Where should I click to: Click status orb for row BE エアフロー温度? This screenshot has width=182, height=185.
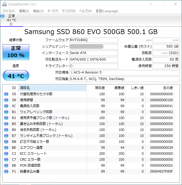tap(6, 148)
